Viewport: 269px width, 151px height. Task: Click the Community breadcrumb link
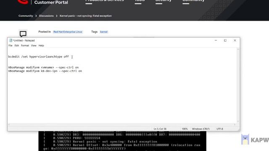point(26,16)
